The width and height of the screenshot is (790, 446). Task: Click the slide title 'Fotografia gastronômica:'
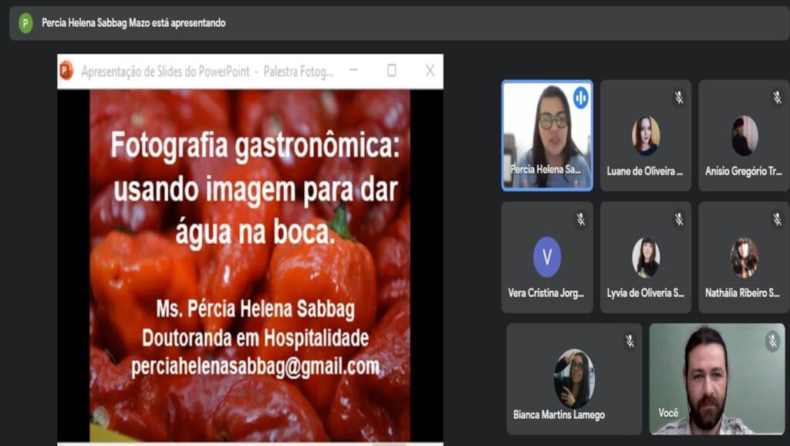(255, 146)
